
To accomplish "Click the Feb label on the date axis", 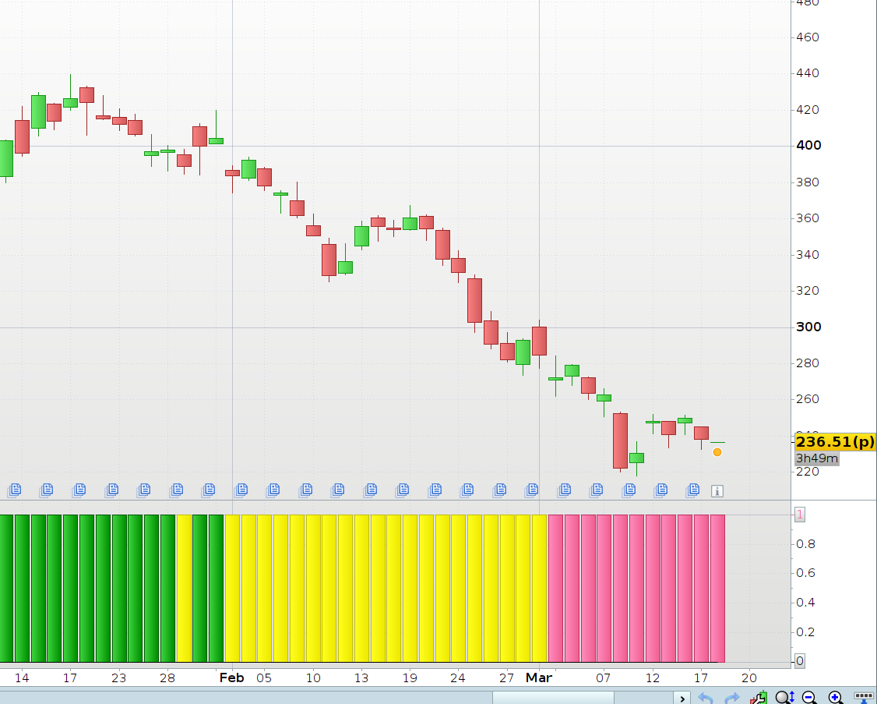I will 231,677.
